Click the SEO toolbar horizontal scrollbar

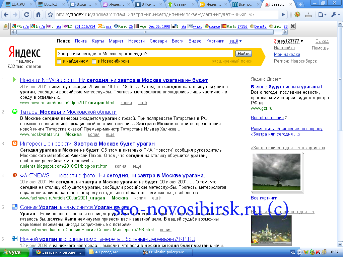coord(145,32)
